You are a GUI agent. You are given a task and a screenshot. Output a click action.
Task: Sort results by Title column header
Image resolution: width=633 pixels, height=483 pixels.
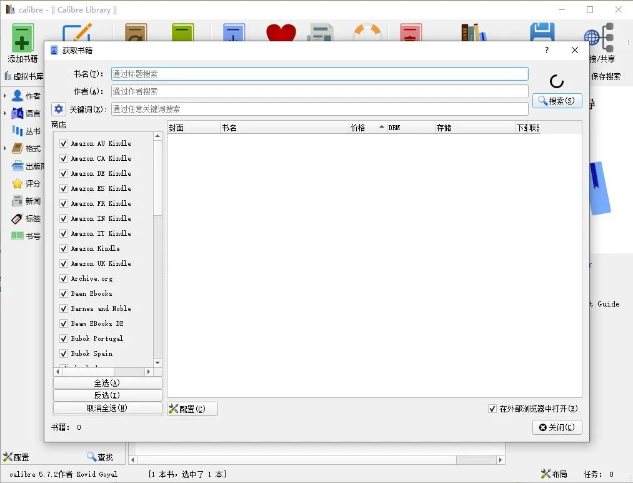click(284, 128)
